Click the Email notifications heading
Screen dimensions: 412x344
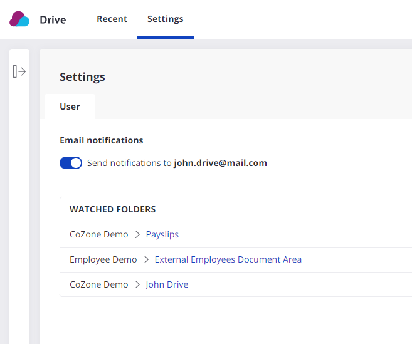102,140
